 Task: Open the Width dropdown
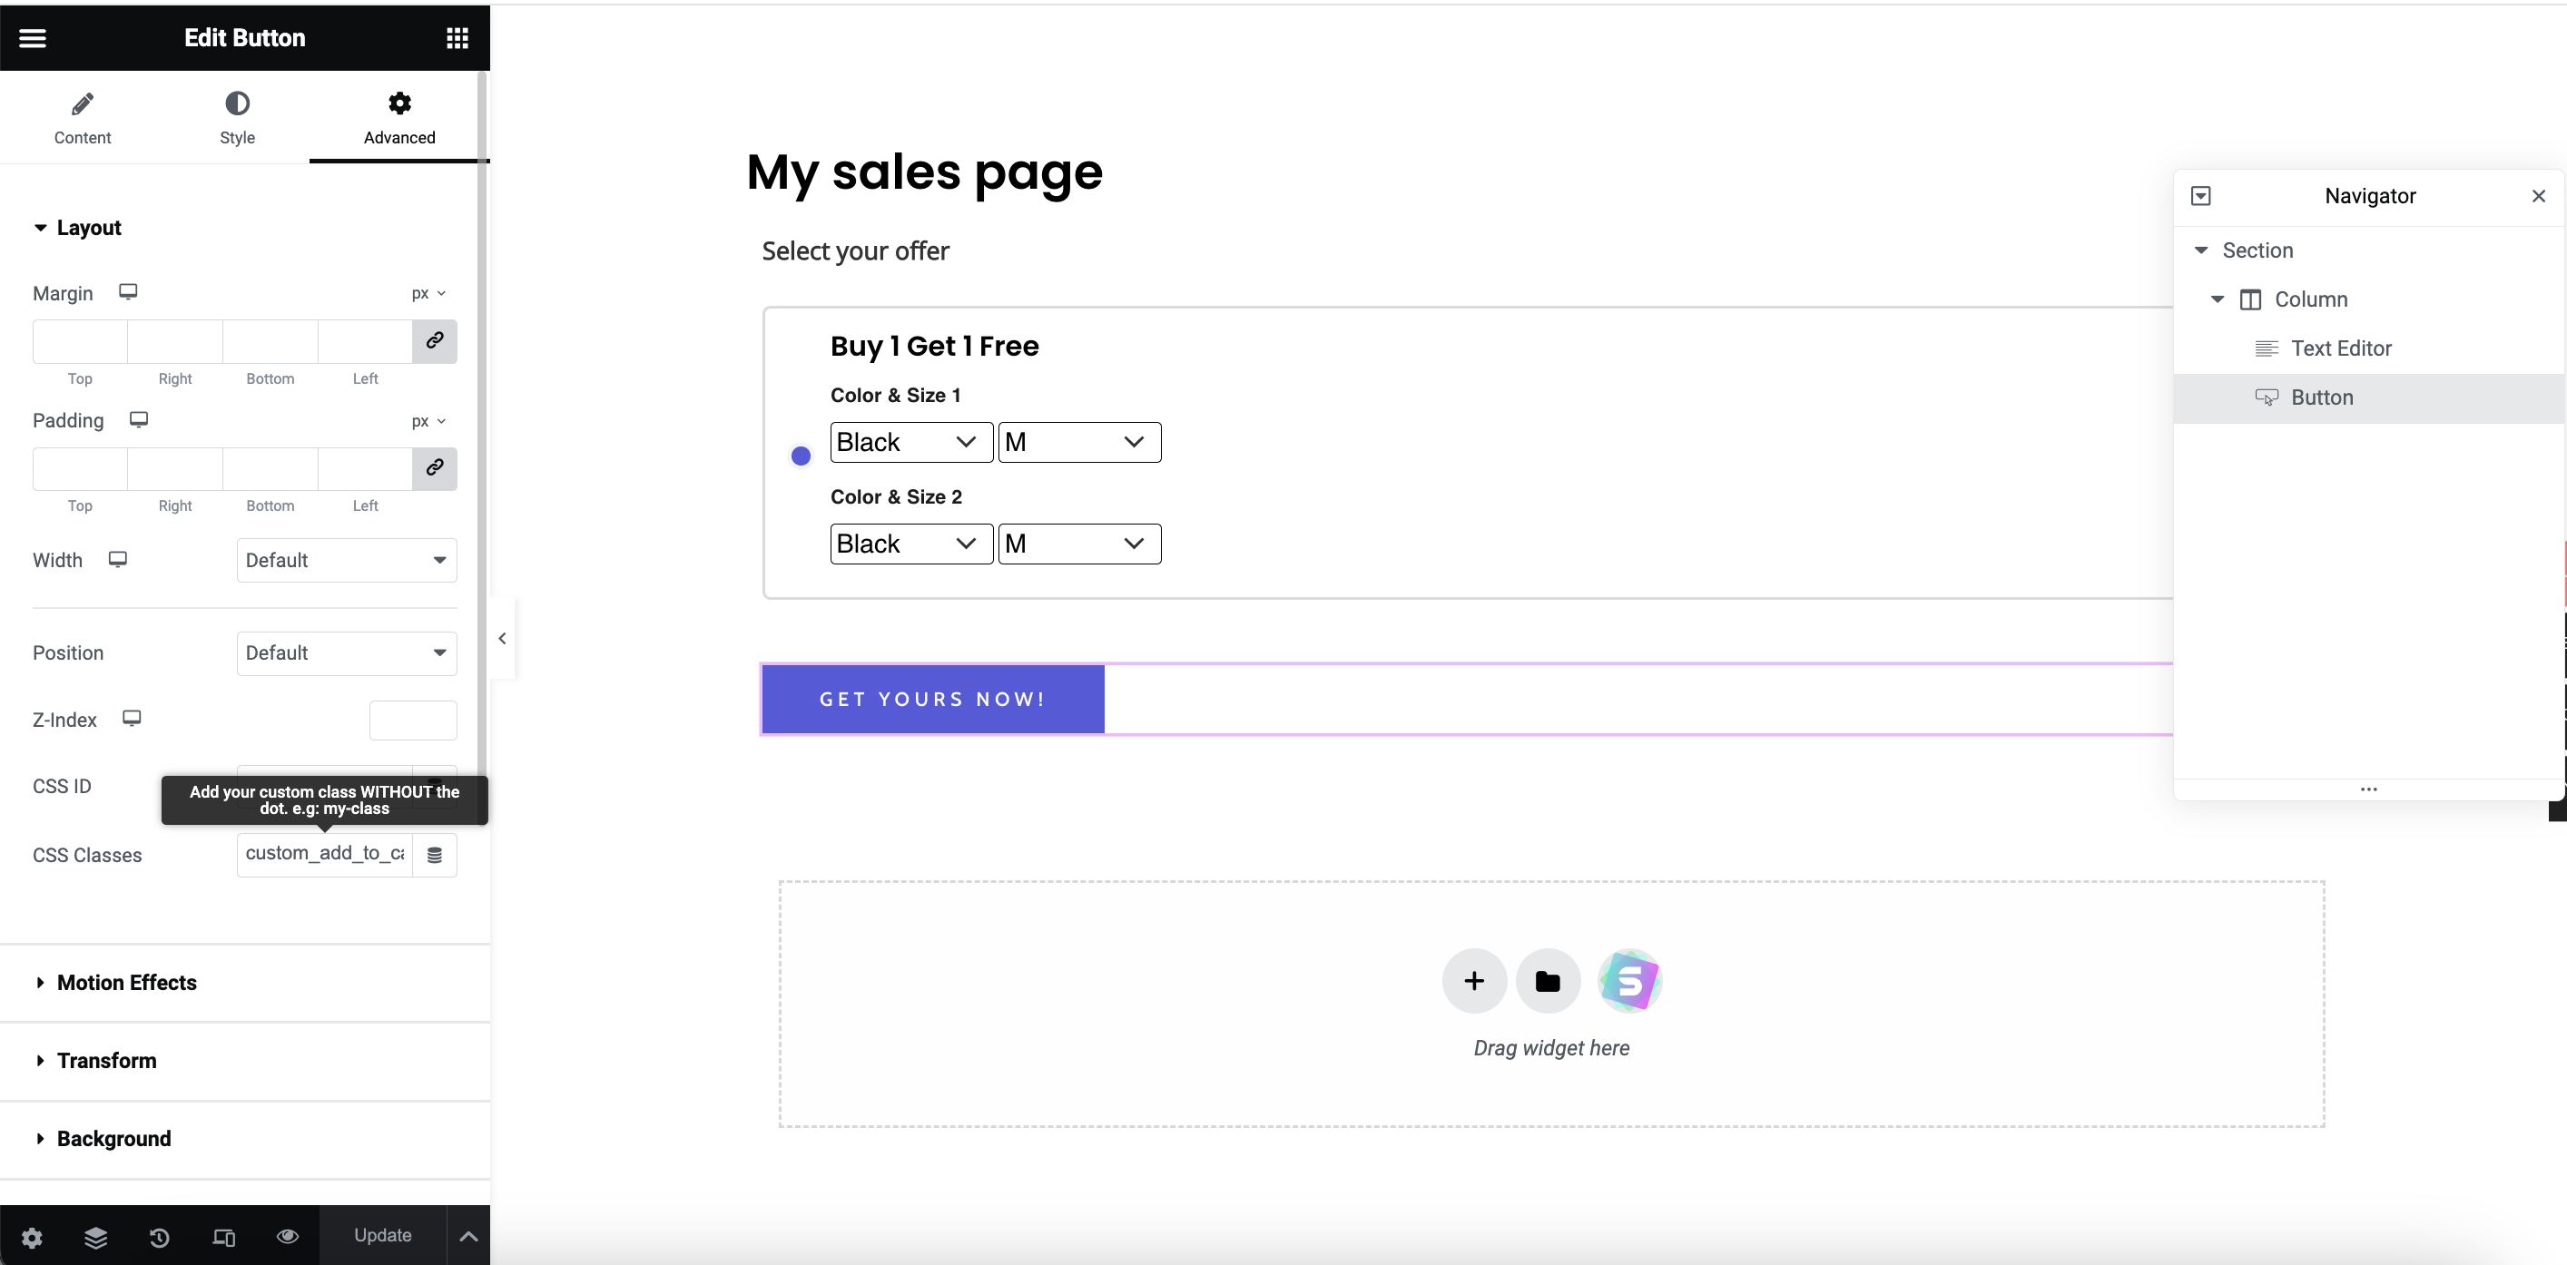346,560
